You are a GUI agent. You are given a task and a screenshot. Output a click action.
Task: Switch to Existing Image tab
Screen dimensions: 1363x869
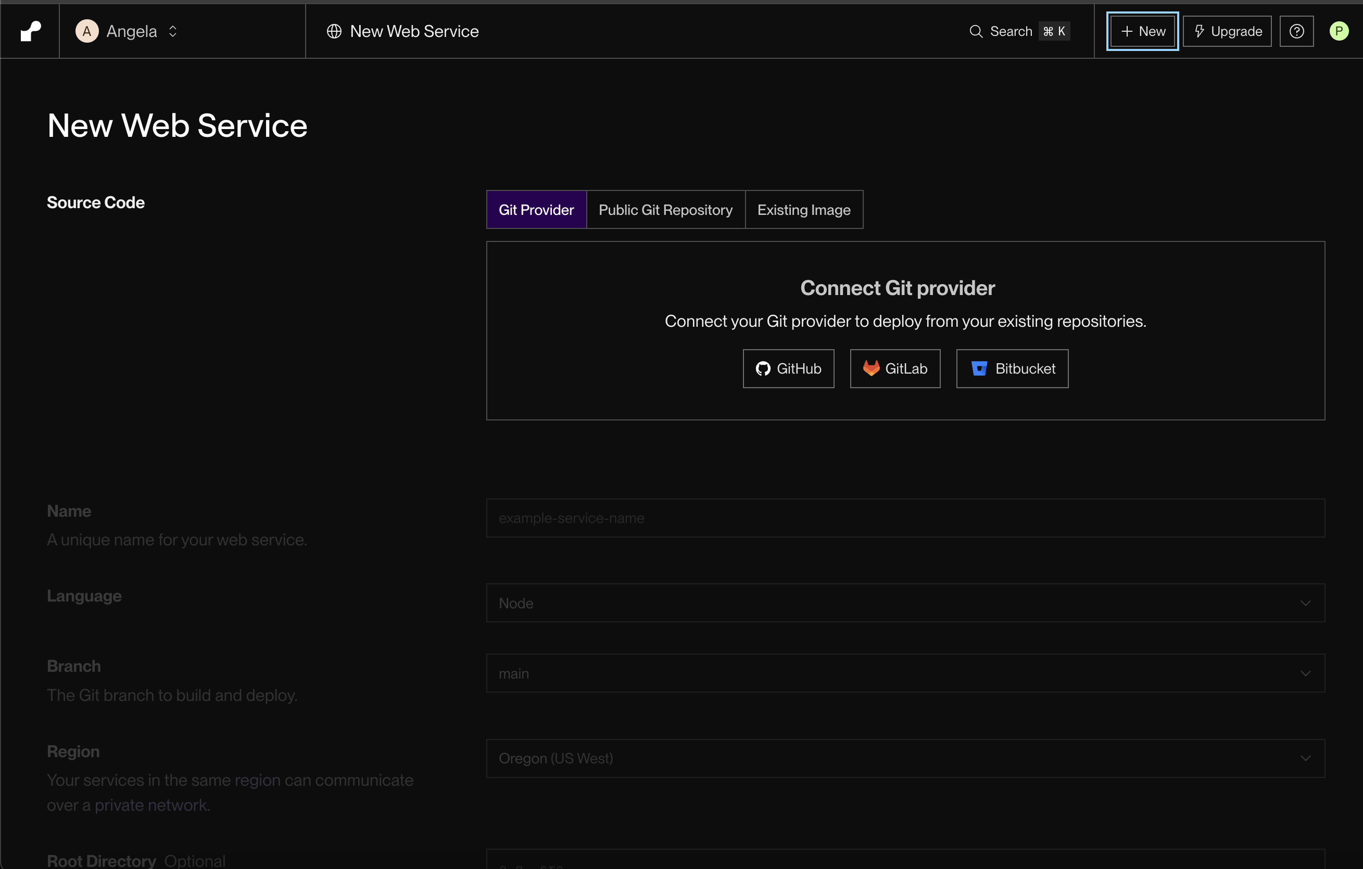pyautogui.click(x=803, y=210)
